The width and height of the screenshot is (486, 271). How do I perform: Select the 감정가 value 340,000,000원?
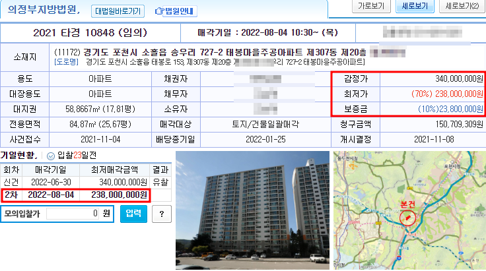[x=459, y=79]
